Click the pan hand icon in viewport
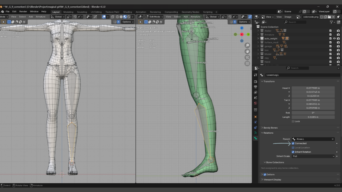This screenshot has width=342, height=192. [x=247, y=51]
